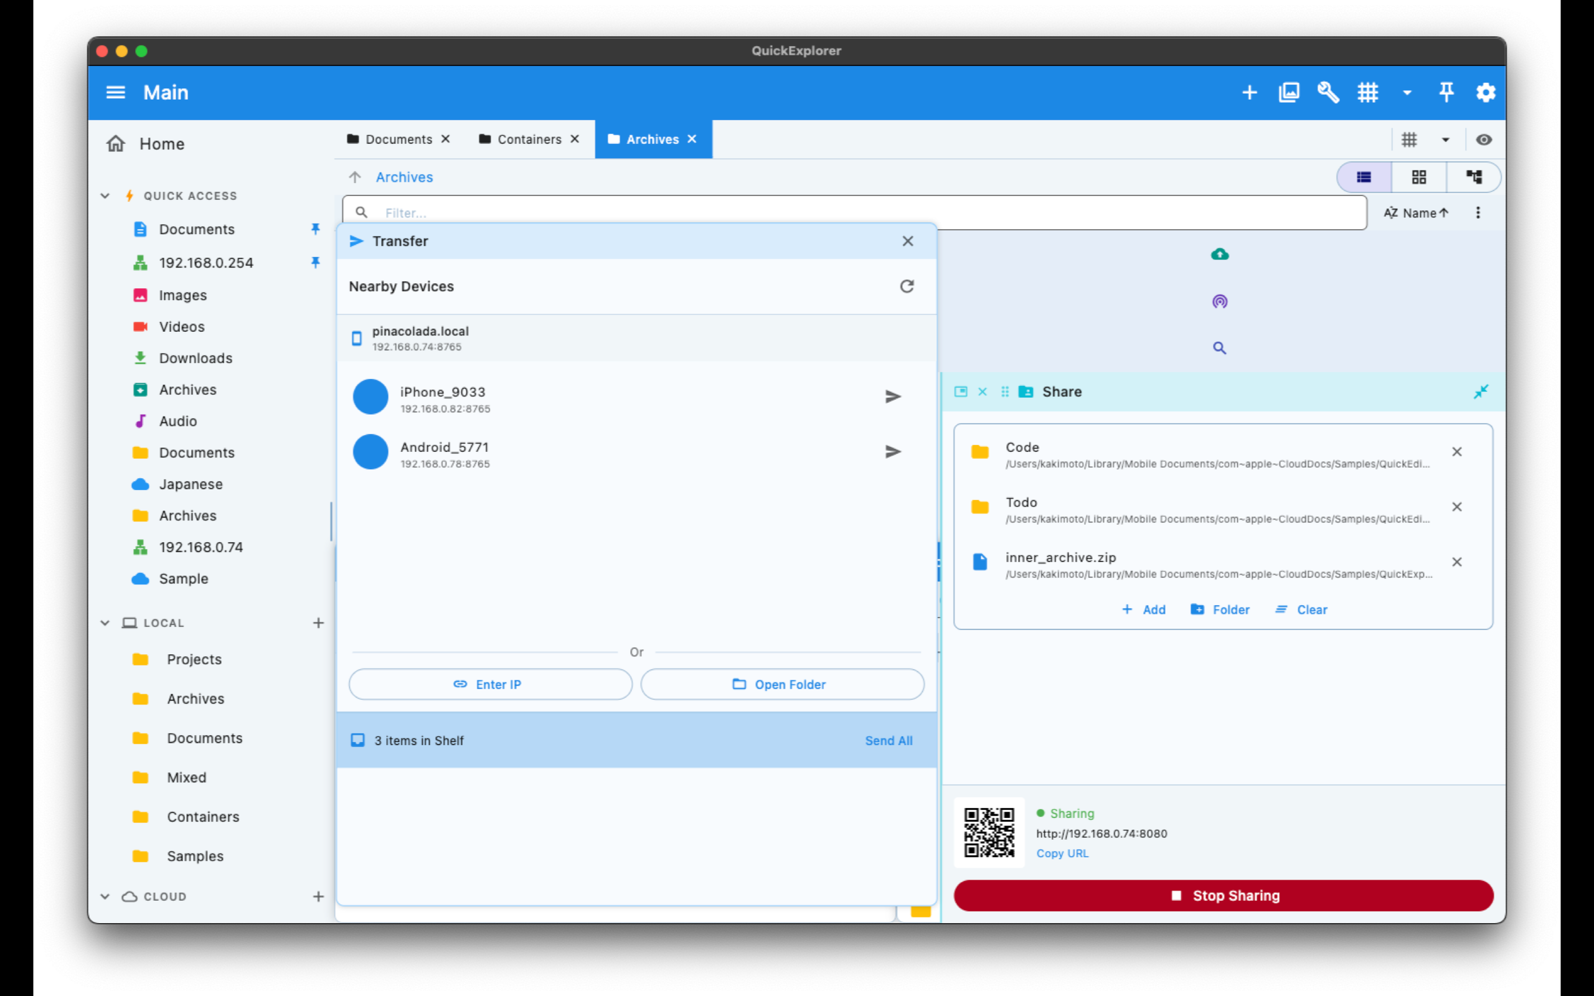Image resolution: width=1594 pixels, height=996 pixels.
Task: Click the plus icon in the top toolbar
Action: (1250, 92)
